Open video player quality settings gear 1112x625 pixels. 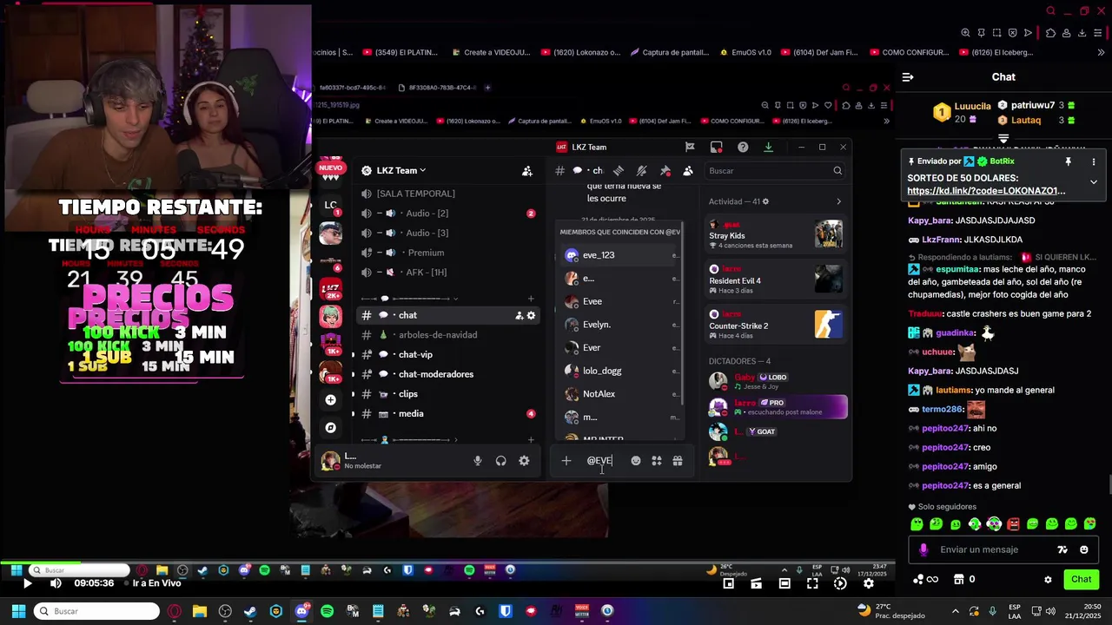tap(868, 584)
